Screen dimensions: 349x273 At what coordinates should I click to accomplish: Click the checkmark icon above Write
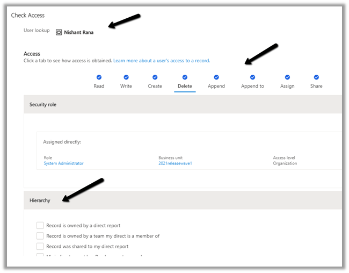(126, 77)
